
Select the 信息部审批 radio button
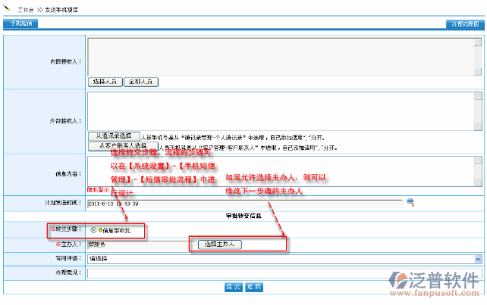[x=93, y=230]
